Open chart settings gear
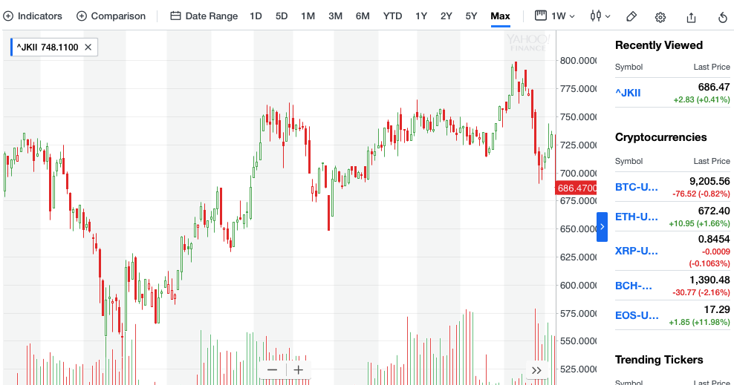The image size is (734, 385). [660, 17]
